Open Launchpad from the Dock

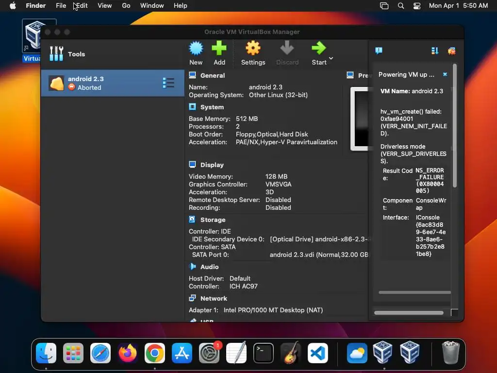[73, 353]
